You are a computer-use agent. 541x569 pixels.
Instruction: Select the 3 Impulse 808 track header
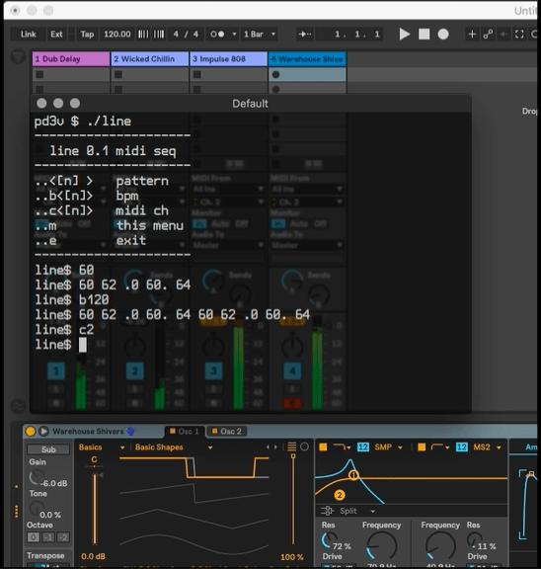tap(228, 59)
